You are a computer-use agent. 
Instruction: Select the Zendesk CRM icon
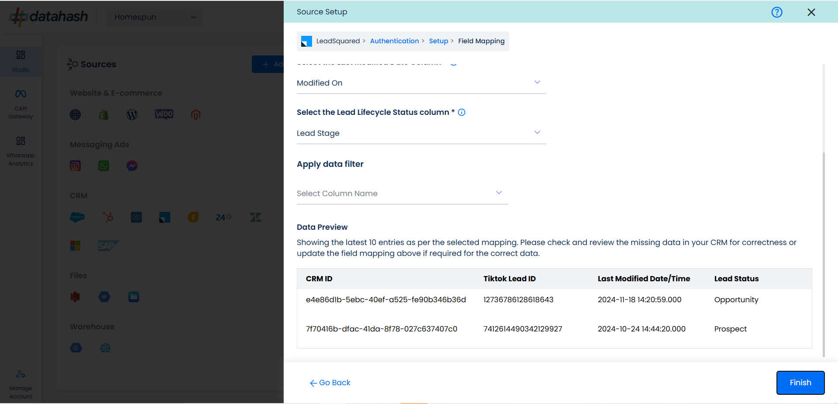[x=255, y=217]
